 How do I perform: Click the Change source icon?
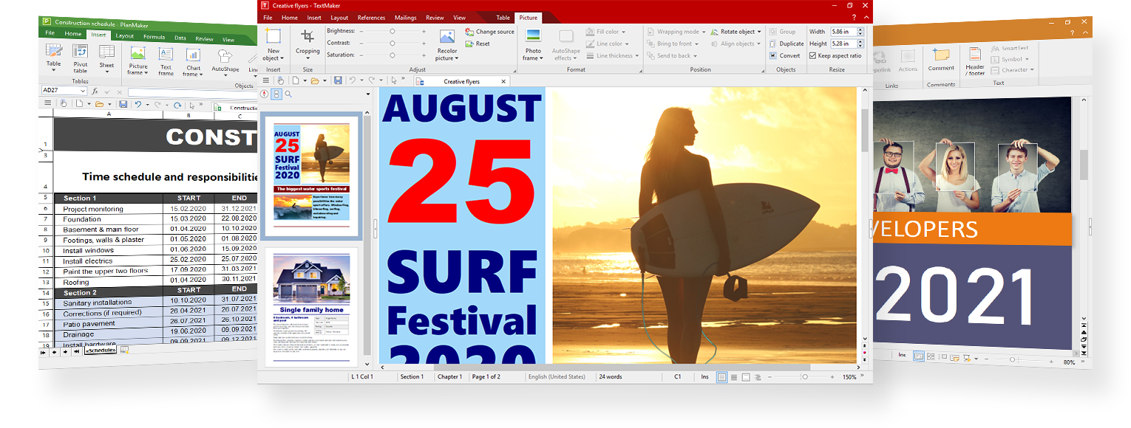click(x=470, y=32)
